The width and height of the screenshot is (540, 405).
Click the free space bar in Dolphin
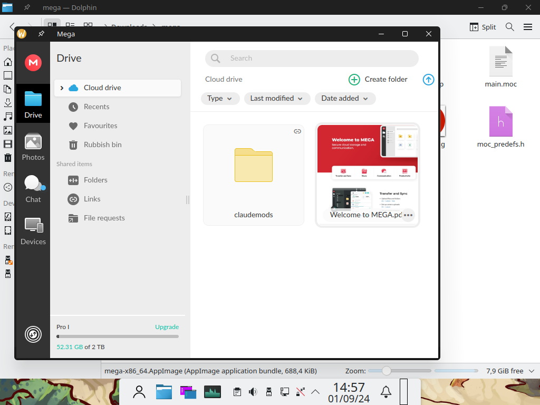(x=456, y=371)
